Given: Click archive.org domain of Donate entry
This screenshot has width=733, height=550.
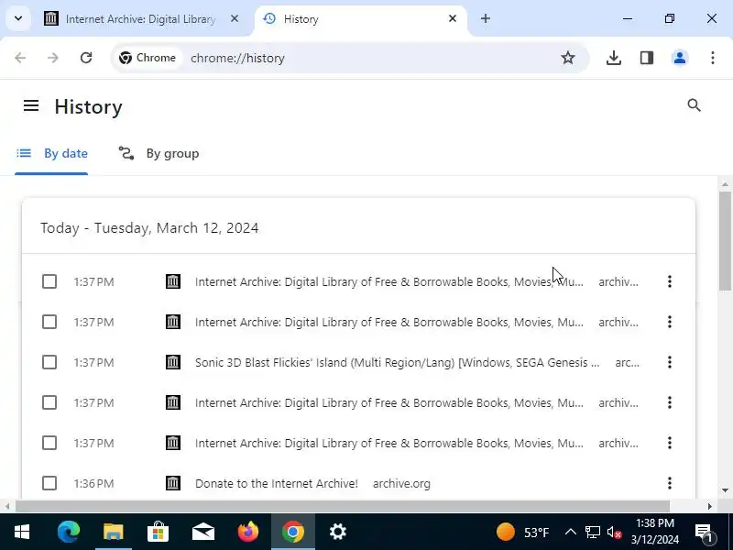Looking at the screenshot, I should pyautogui.click(x=401, y=484).
